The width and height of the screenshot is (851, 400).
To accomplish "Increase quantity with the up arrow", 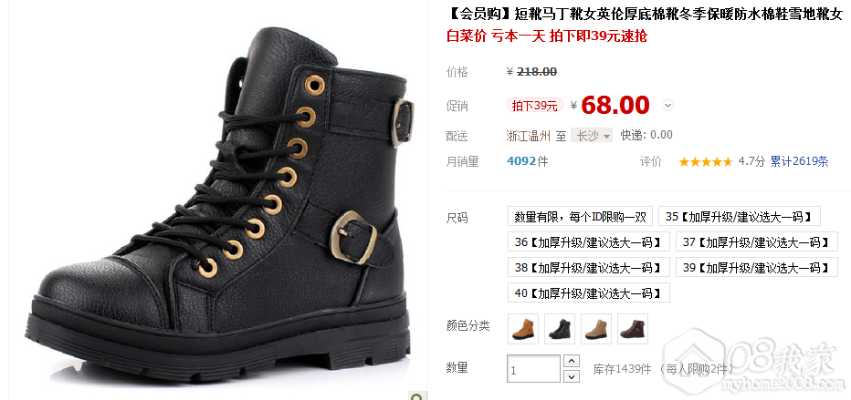I will click(572, 361).
